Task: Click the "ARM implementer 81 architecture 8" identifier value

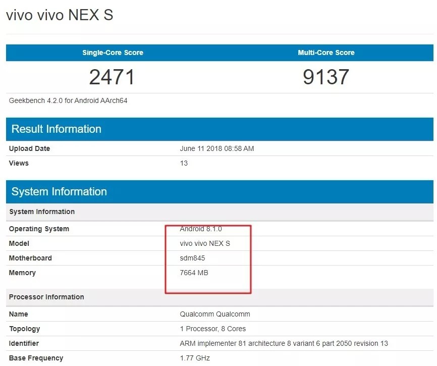Action: [284, 343]
